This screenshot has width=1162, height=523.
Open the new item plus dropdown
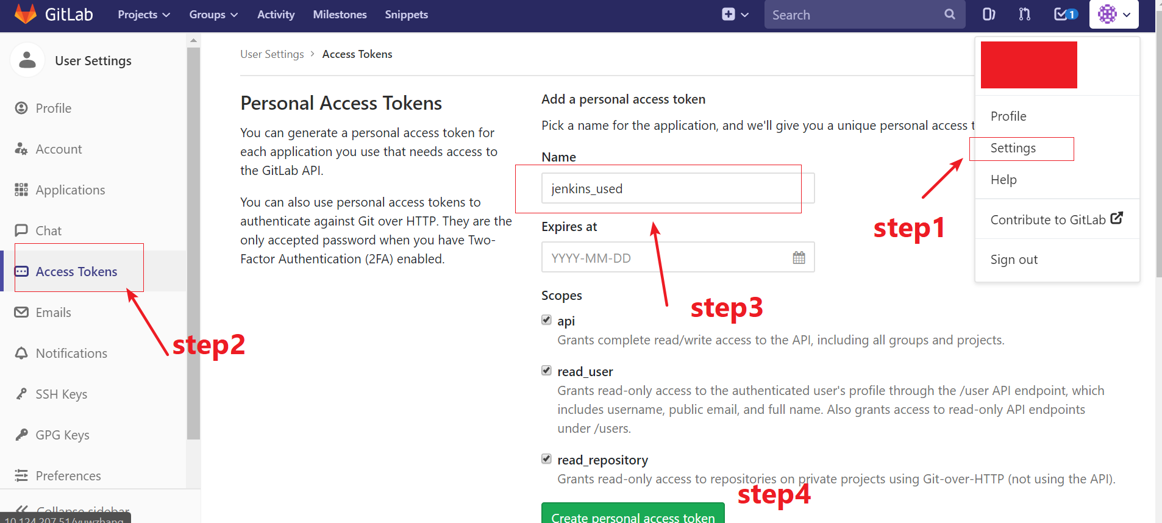coord(735,15)
